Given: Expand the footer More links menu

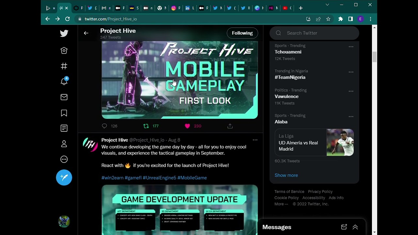Looking at the screenshot, I should click(281, 204).
